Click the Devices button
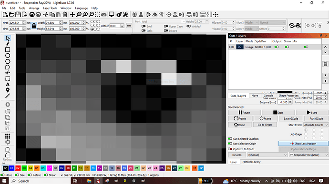 tap(237, 155)
